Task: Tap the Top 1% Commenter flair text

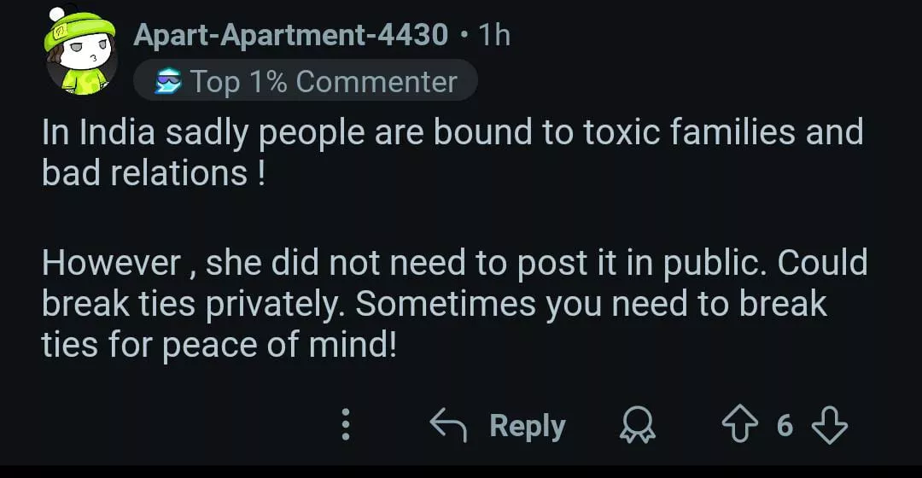Action: [x=324, y=82]
